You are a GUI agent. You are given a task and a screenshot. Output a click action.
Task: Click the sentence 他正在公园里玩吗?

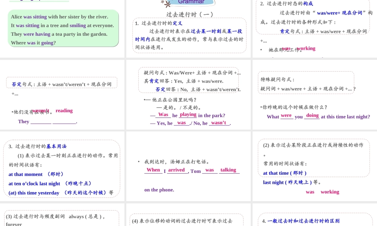(174, 100)
